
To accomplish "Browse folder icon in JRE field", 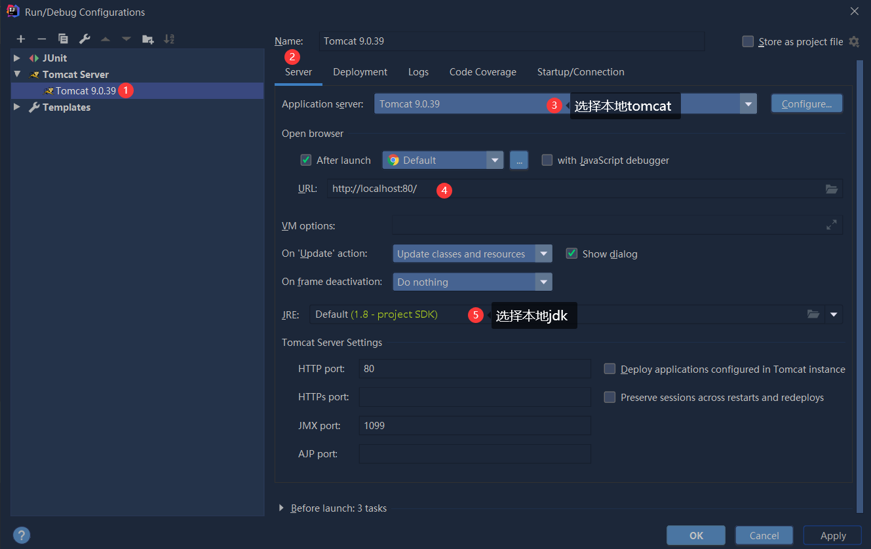I will click(813, 314).
